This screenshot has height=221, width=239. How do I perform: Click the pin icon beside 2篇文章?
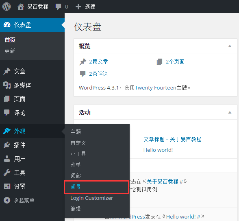[x=83, y=62]
